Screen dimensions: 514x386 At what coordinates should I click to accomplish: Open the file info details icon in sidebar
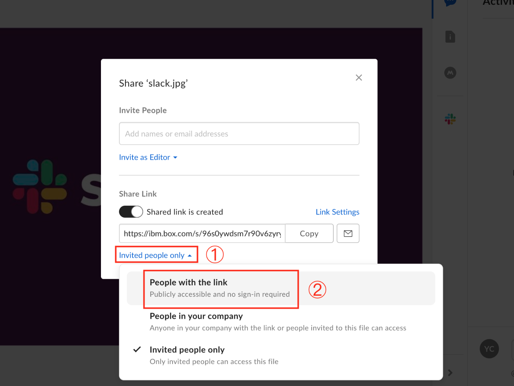tap(450, 37)
